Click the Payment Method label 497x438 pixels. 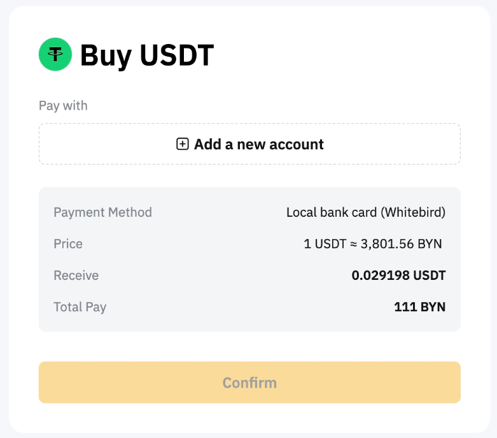click(102, 212)
